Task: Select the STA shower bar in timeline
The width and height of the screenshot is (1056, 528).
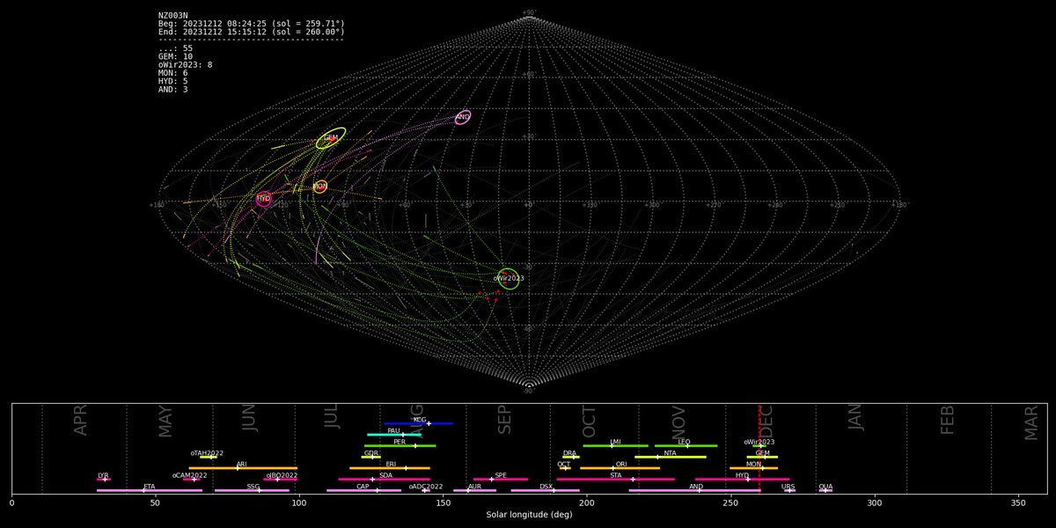Action: point(616,480)
